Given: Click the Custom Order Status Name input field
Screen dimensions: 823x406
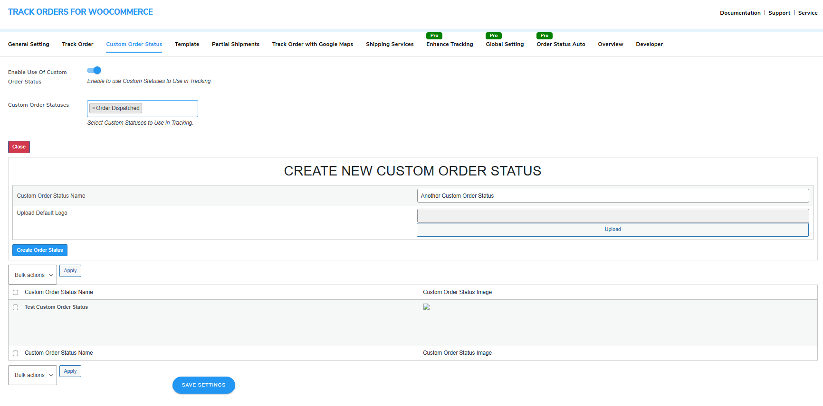Looking at the screenshot, I should click(612, 196).
